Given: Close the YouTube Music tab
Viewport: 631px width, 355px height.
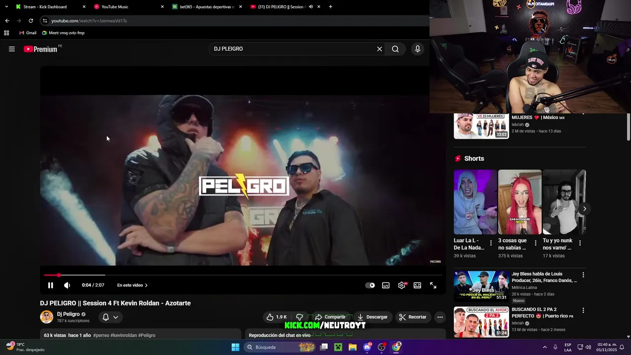Looking at the screenshot, I should click(162, 7).
